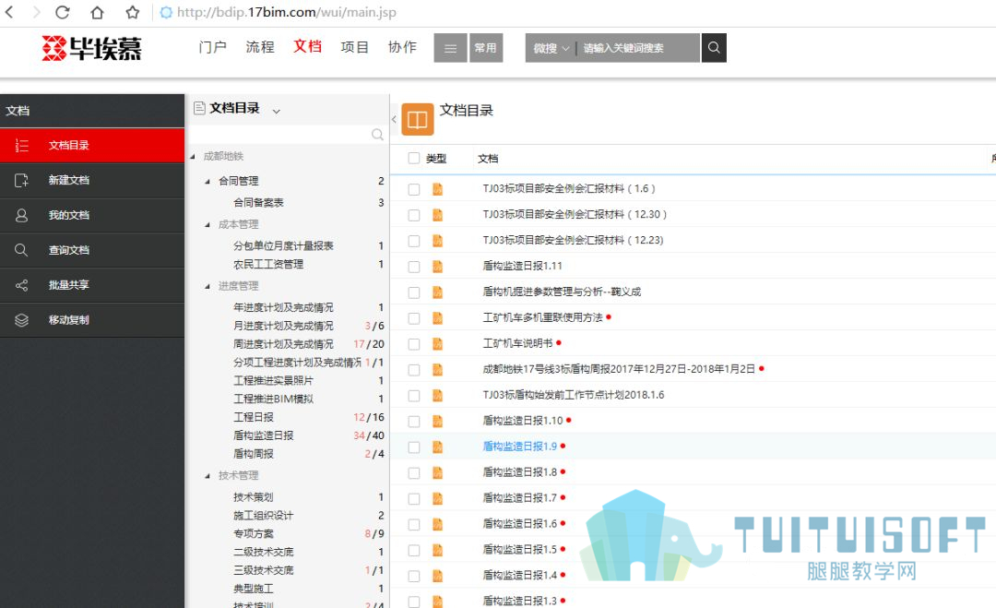Image resolution: width=996 pixels, height=608 pixels.
Task: Check the box for 工矿机车多机重联使用方法
Action: [414, 318]
